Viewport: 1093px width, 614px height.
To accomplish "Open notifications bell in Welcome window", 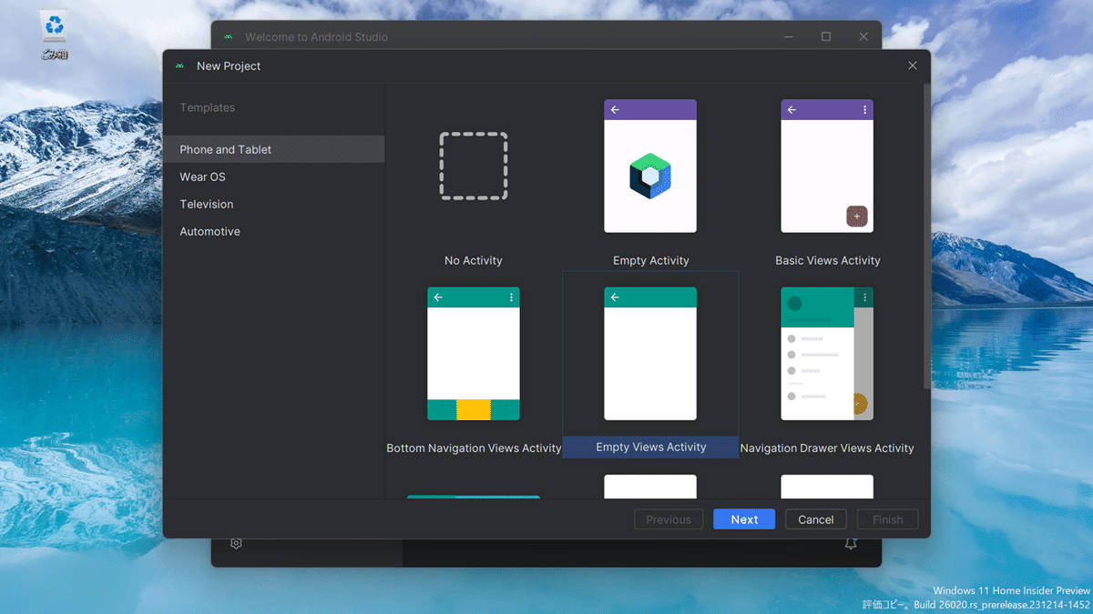I will 851,543.
